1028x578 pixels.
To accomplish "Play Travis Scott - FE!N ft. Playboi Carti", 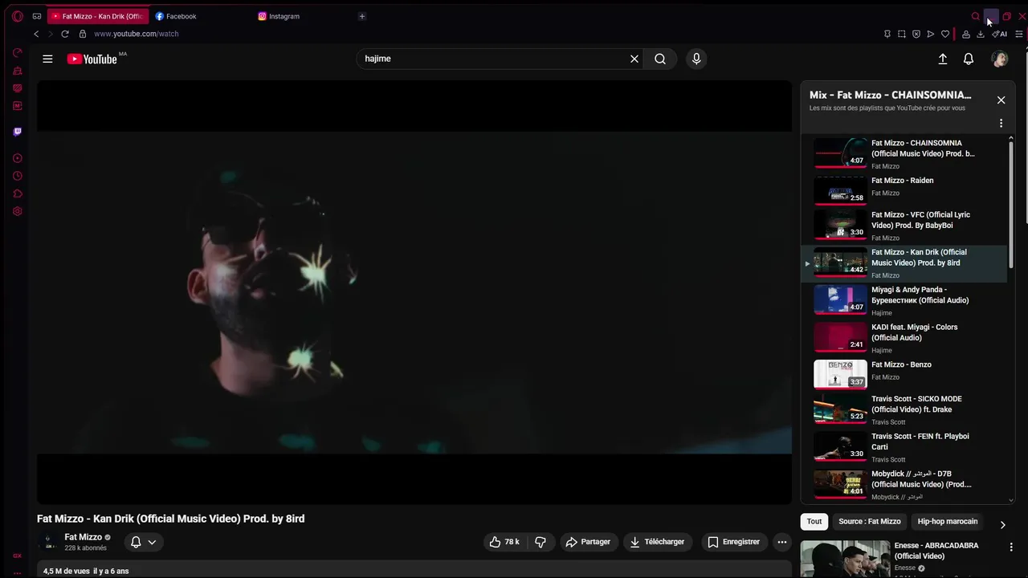I will [904, 447].
